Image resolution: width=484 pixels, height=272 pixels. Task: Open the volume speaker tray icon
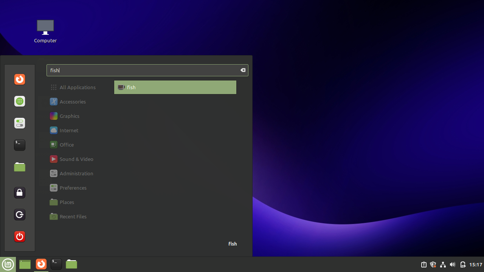453,264
